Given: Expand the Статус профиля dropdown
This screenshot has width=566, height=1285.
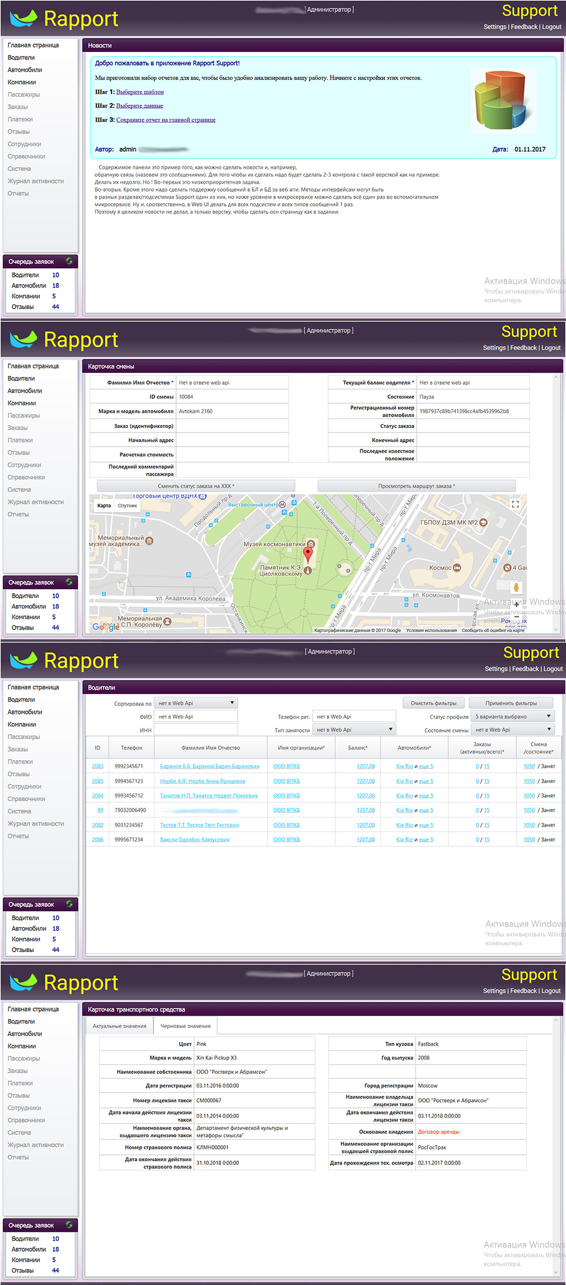Looking at the screenshot, I should click(513, 717).
